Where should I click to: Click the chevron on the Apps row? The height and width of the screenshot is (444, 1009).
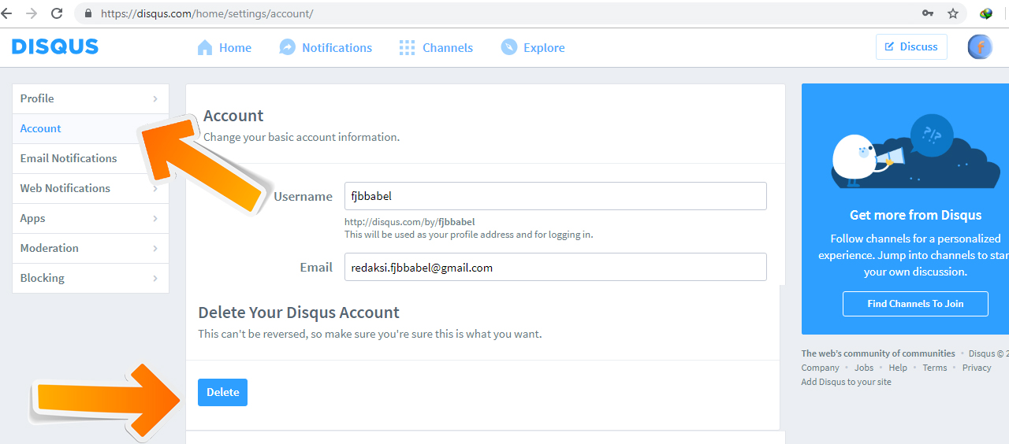pos(155,218)
